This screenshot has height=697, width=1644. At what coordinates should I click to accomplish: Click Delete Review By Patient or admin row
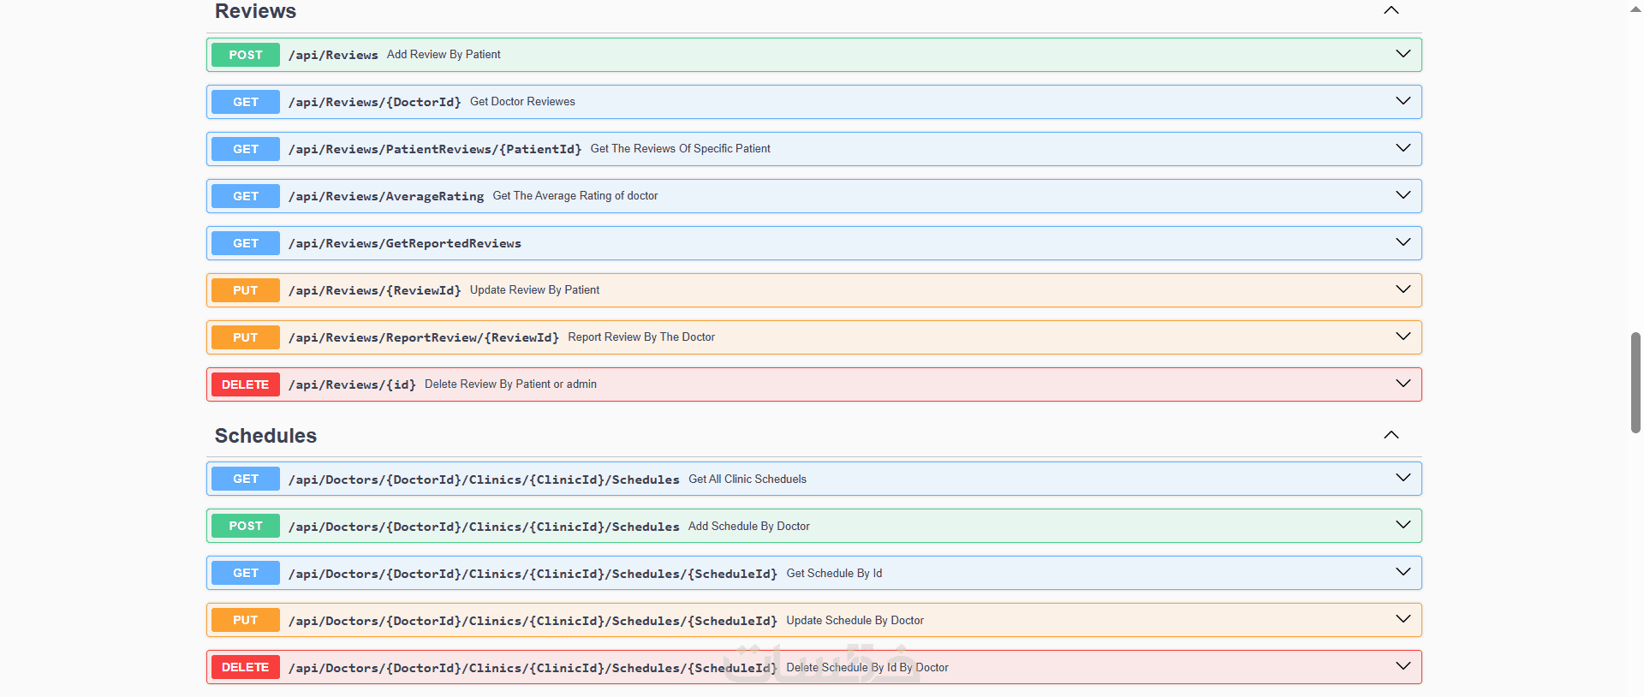point(510,384)
